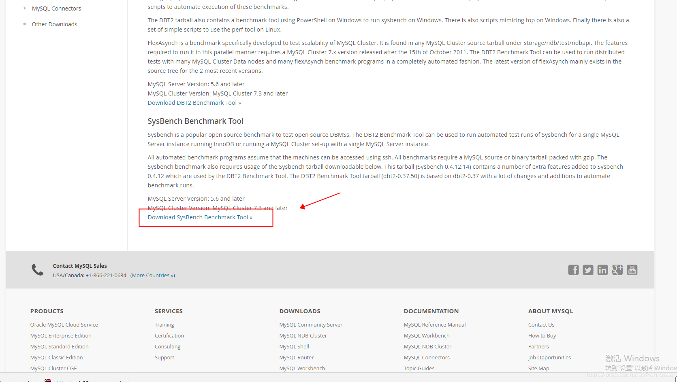
Task: Open MySQL Workbench under Documentation
Action: click(x=427, y=336)
